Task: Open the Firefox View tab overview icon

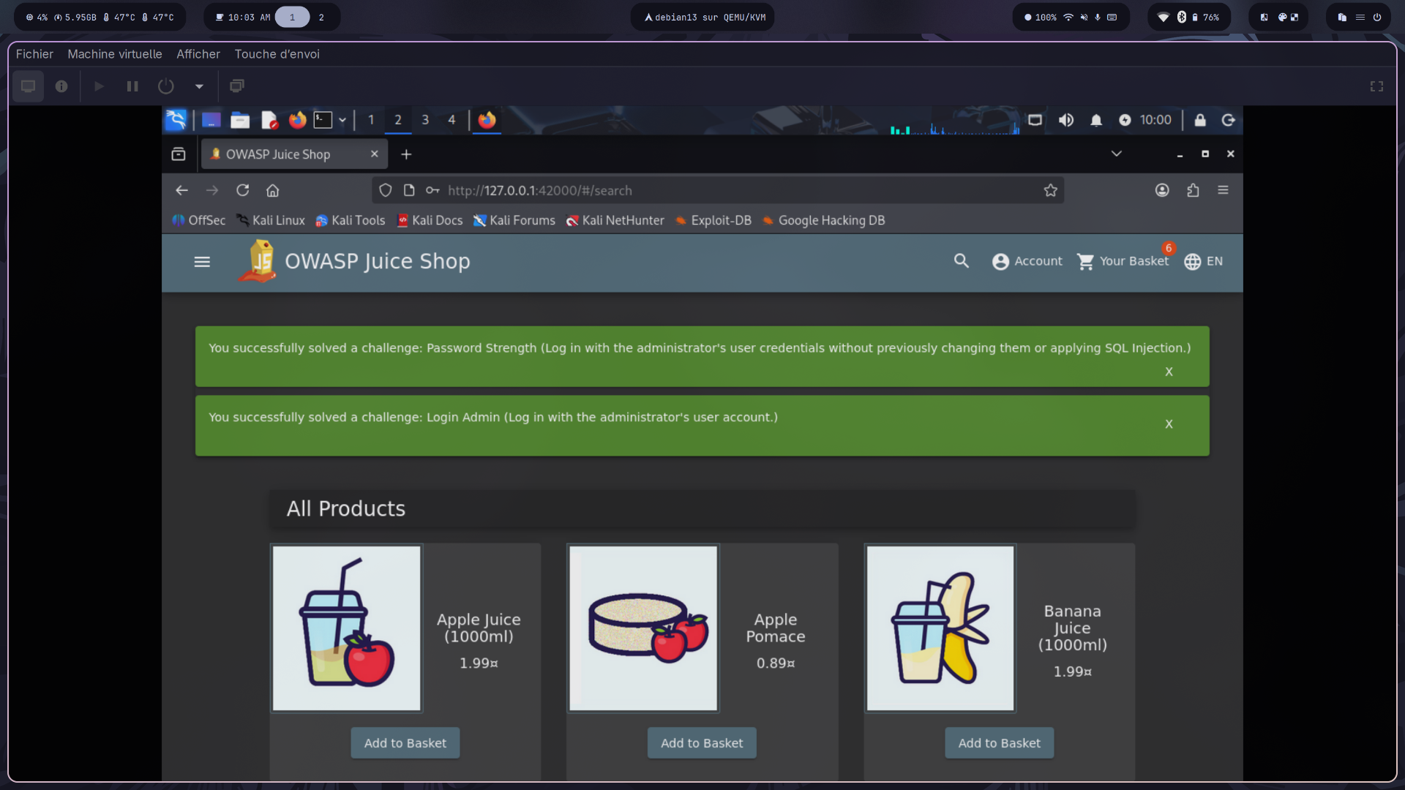Action: 179,154
